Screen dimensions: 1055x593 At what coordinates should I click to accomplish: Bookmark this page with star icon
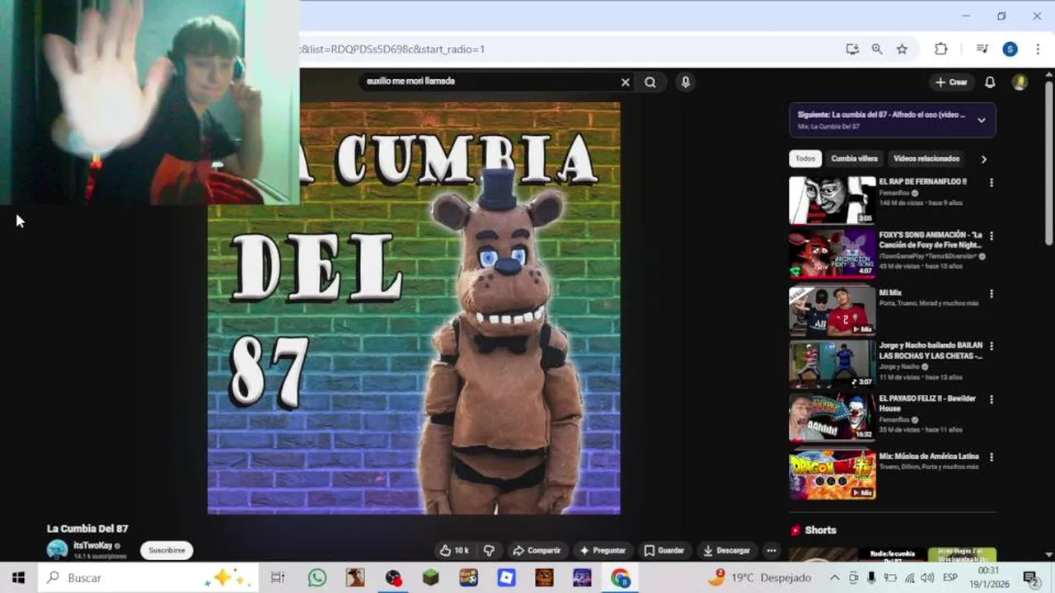point(902,49)
